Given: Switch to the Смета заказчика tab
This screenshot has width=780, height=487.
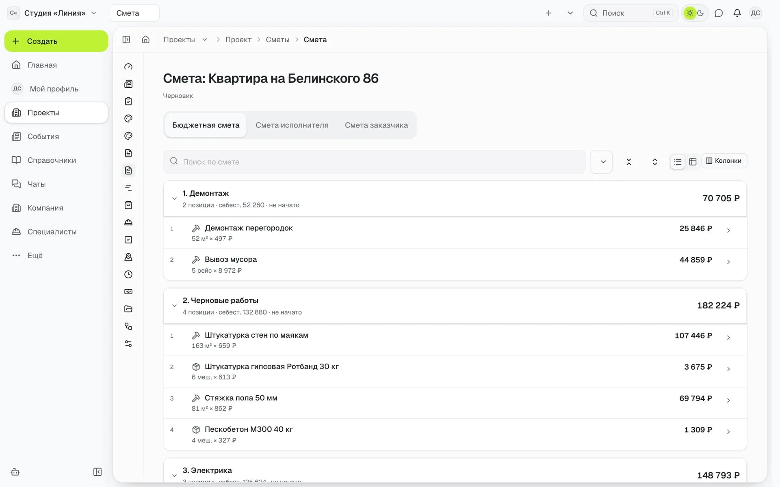Looking at the screenshot, I should click(x=376, y=125).
